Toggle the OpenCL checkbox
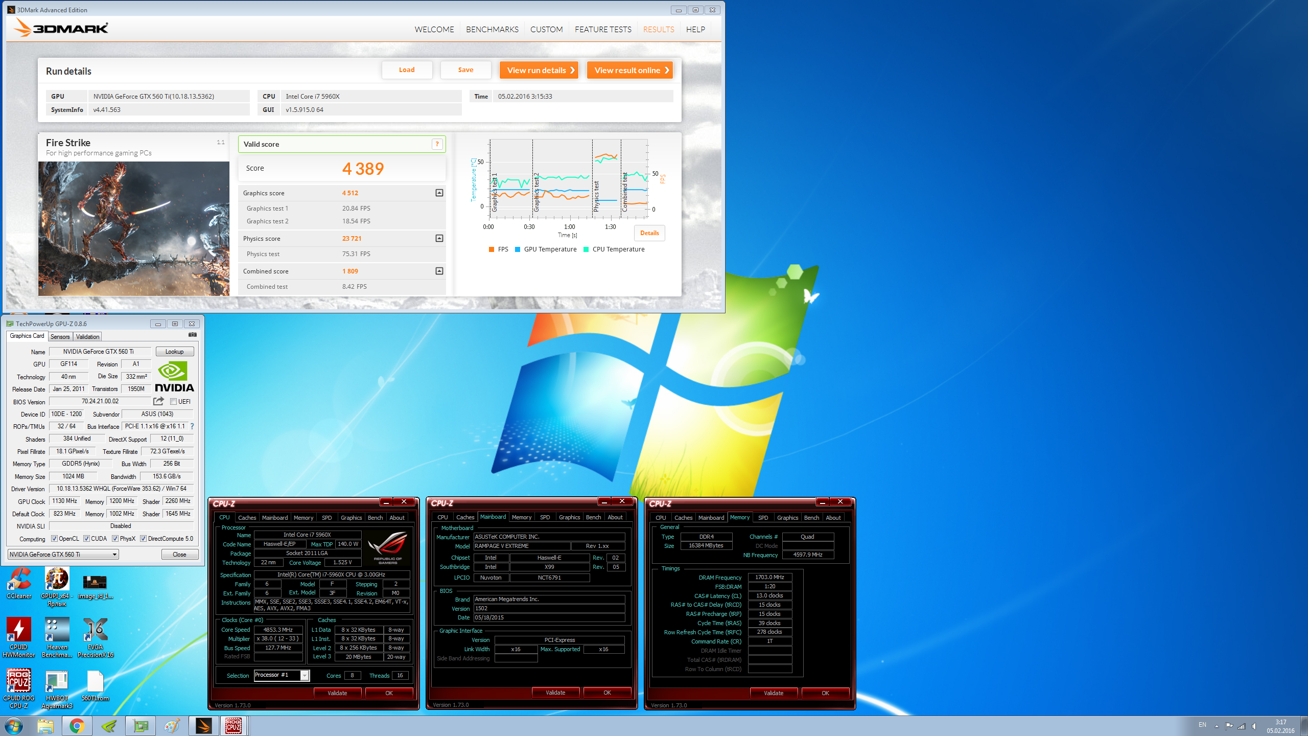The image size is (1308, 736). point(54,538)
